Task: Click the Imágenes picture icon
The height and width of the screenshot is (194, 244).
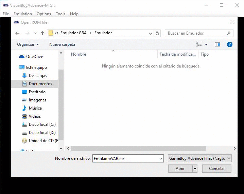Action: click(x=24, y=100)
